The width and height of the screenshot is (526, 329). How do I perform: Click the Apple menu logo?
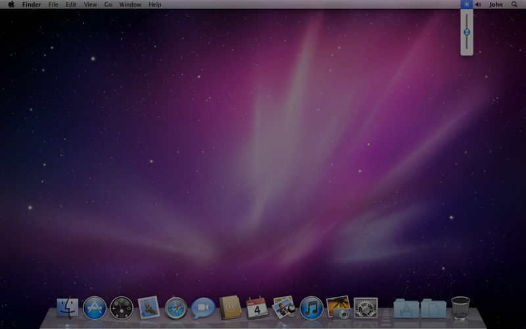point(11,5)
